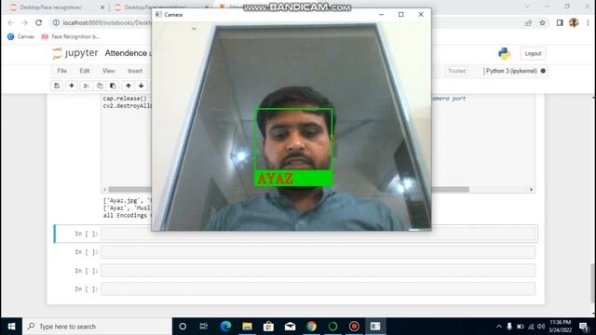Open the browser share icon
The image size is (596, 335).
coord(528,22)
